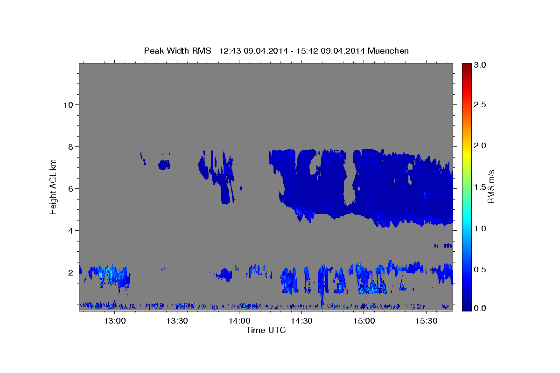The height and width of the screenshot is (373, 560).
Task: Click the 13:00 time tick label
Action: point(114,321)
